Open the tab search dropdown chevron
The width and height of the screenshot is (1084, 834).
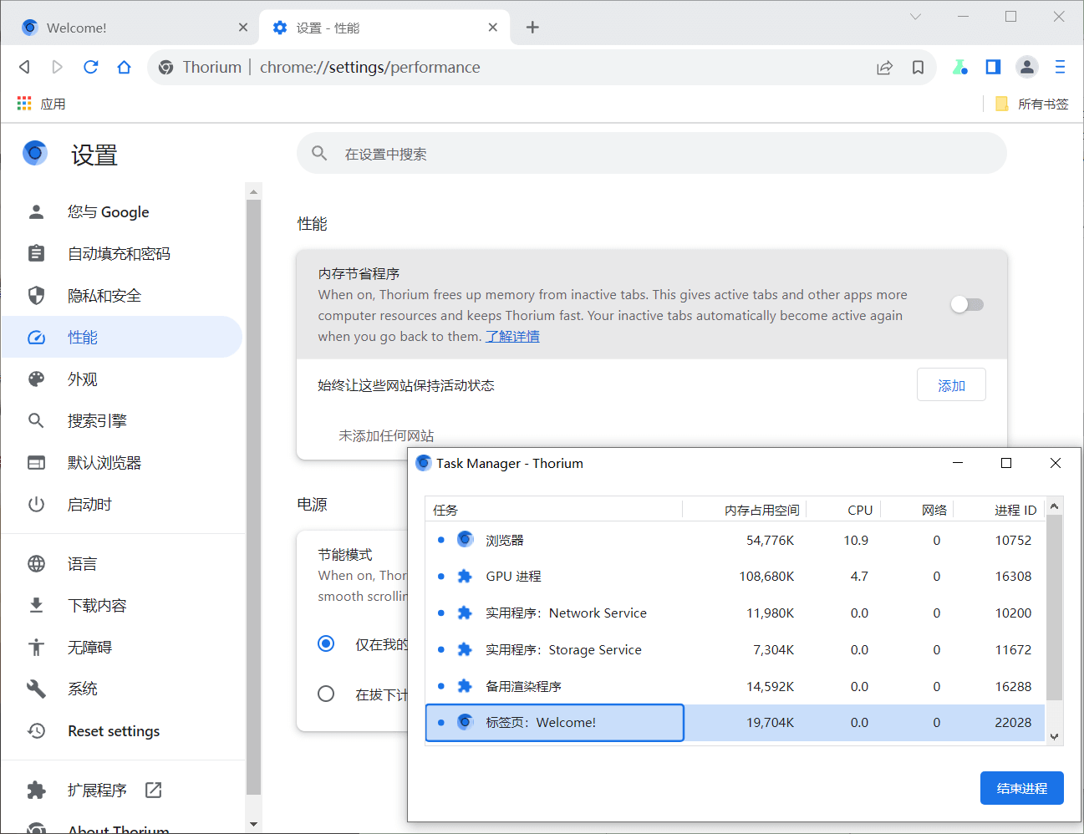click(915, 16)
